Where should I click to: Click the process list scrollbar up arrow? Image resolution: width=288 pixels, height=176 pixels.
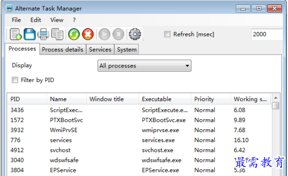[276, 98]
